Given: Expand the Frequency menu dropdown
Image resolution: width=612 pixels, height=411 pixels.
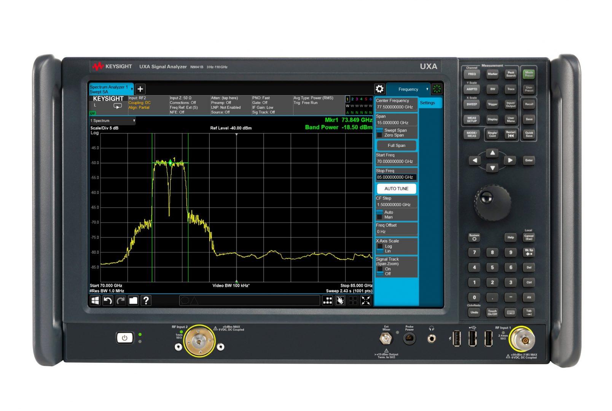Looking at the screenshot, I should pyautogui.click(x=427, y=89).
